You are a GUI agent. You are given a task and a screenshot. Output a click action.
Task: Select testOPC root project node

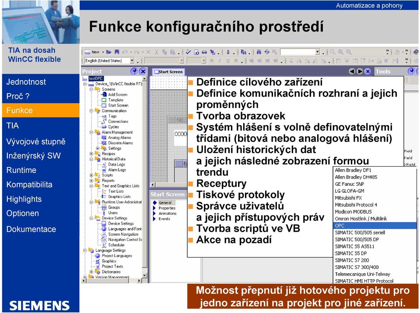[x=96, y=78]
